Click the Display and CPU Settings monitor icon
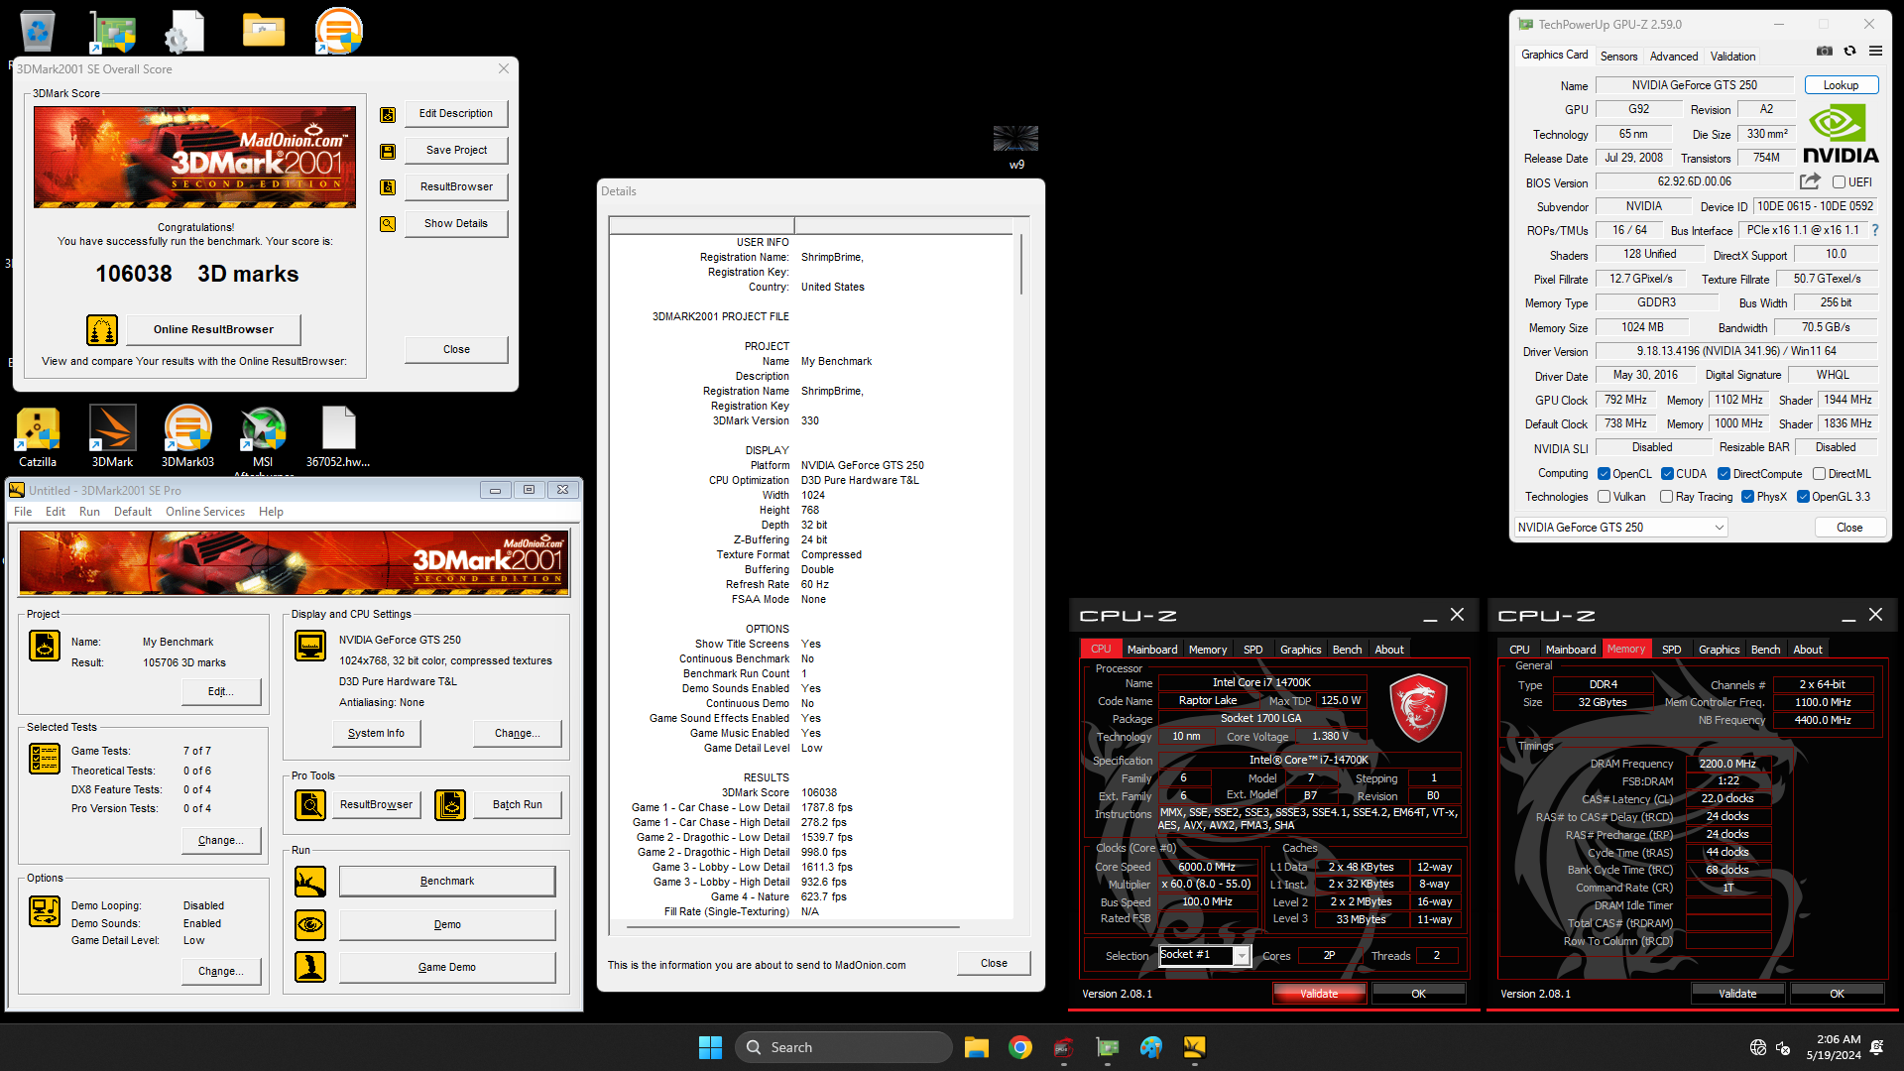 [x=310, y=646]
